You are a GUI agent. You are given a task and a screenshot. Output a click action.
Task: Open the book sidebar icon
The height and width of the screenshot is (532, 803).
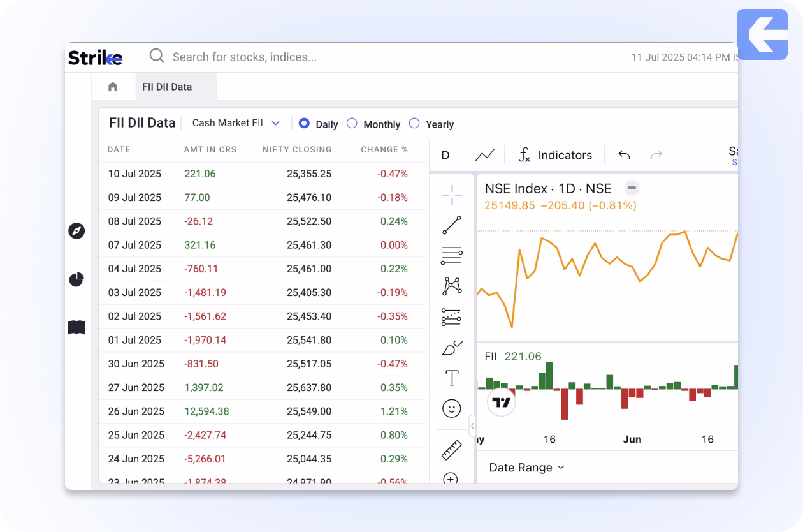pos(76,328)
